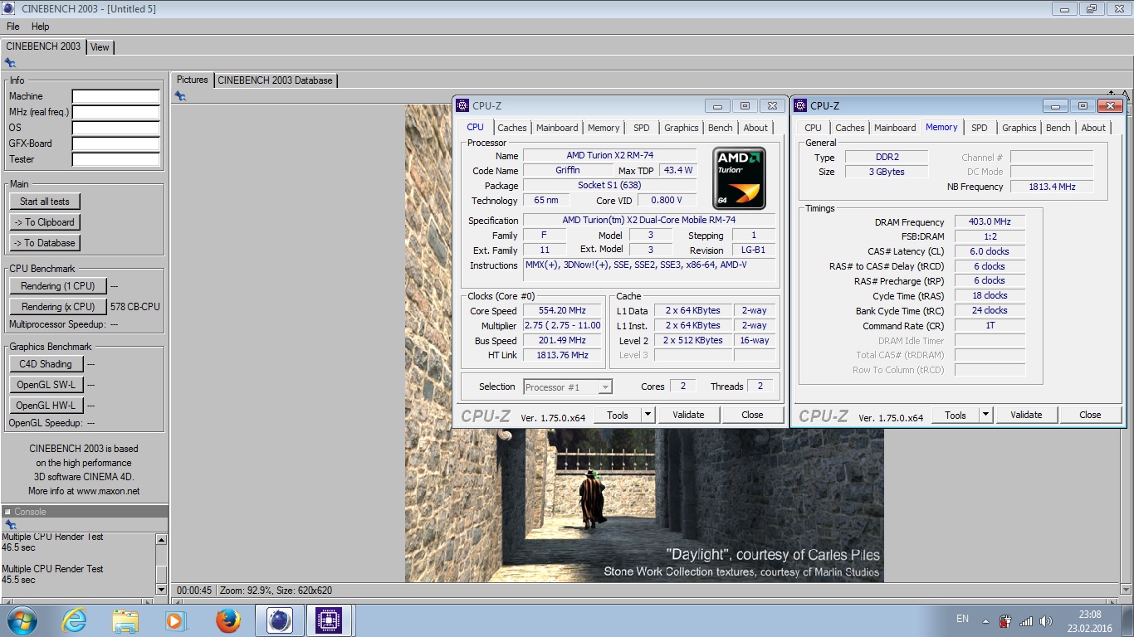Open Bench tab in left CPU-Z window
Viewport: 1134px width, 637px height.
pos(721,128)
